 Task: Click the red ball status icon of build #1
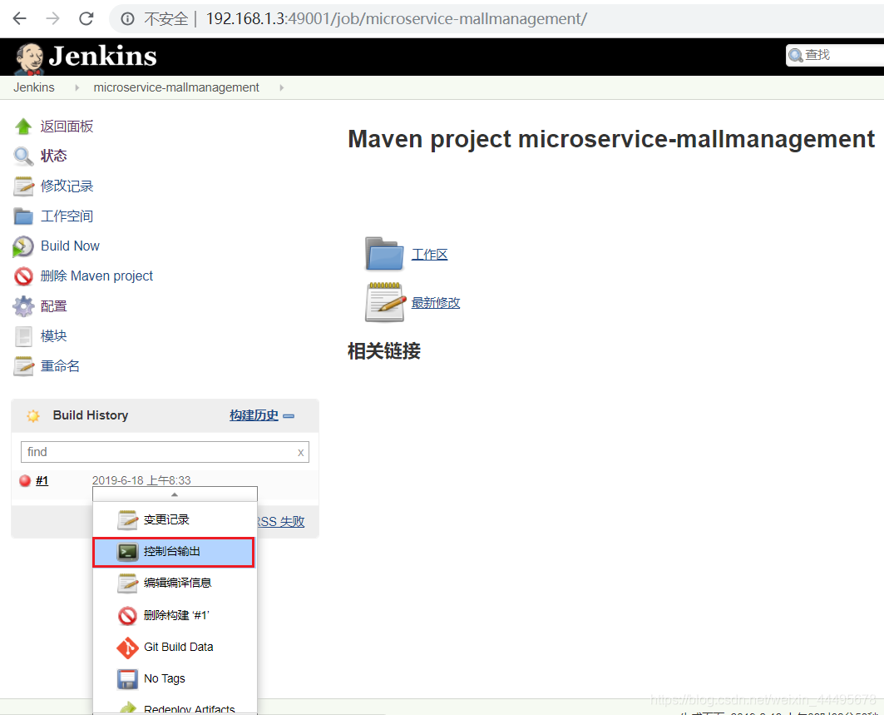click(25, 481)
